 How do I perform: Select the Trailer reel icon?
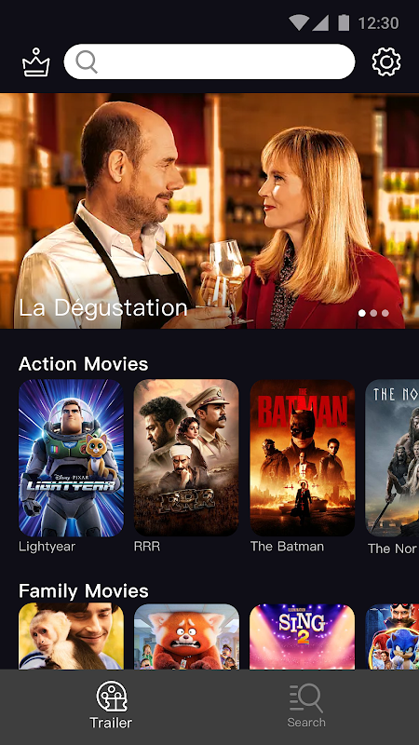coord(111,697)
